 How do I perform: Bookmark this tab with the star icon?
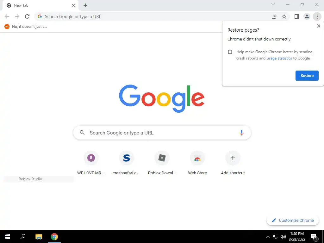[x=284, y=16]
